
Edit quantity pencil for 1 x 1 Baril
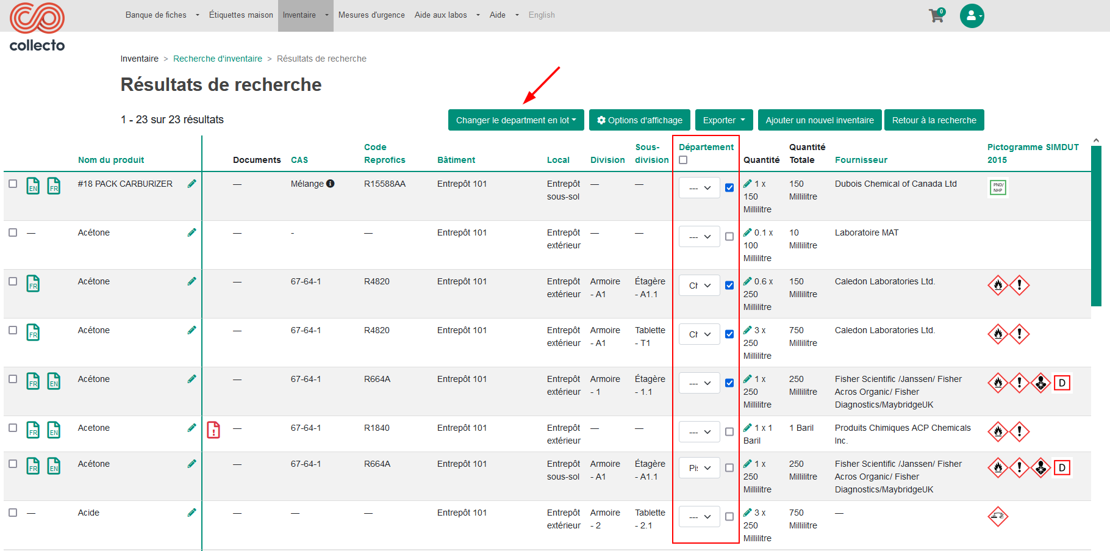(748, 428)
